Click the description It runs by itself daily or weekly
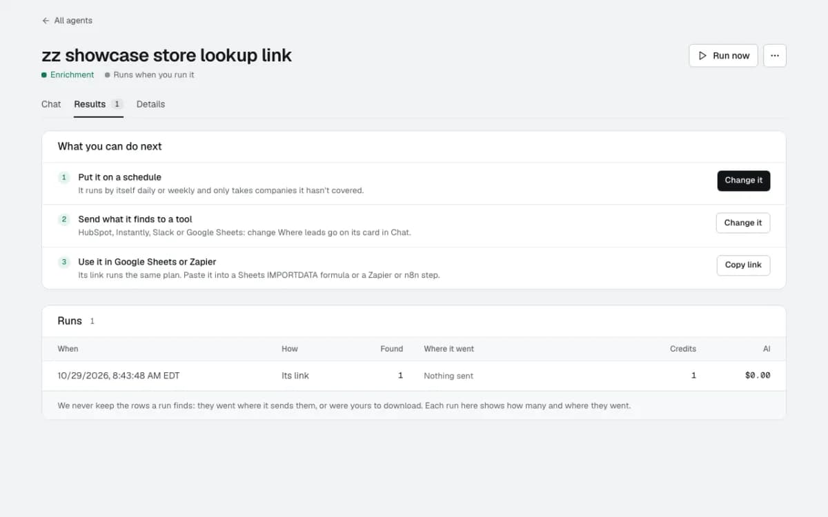This screenshot has height=517, width=828. click(x=221, y=190)
